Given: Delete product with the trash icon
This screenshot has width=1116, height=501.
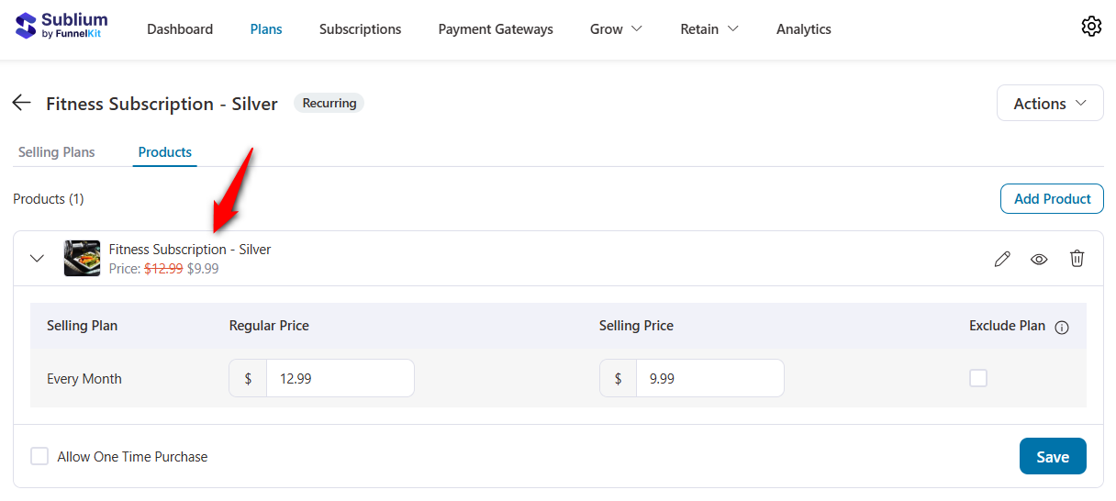Looking at the screenshot, I should pos(1077,259).
